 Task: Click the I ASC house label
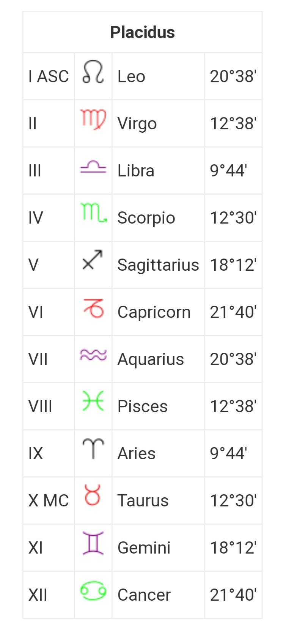pyautogui.click(x=49, y=76)
